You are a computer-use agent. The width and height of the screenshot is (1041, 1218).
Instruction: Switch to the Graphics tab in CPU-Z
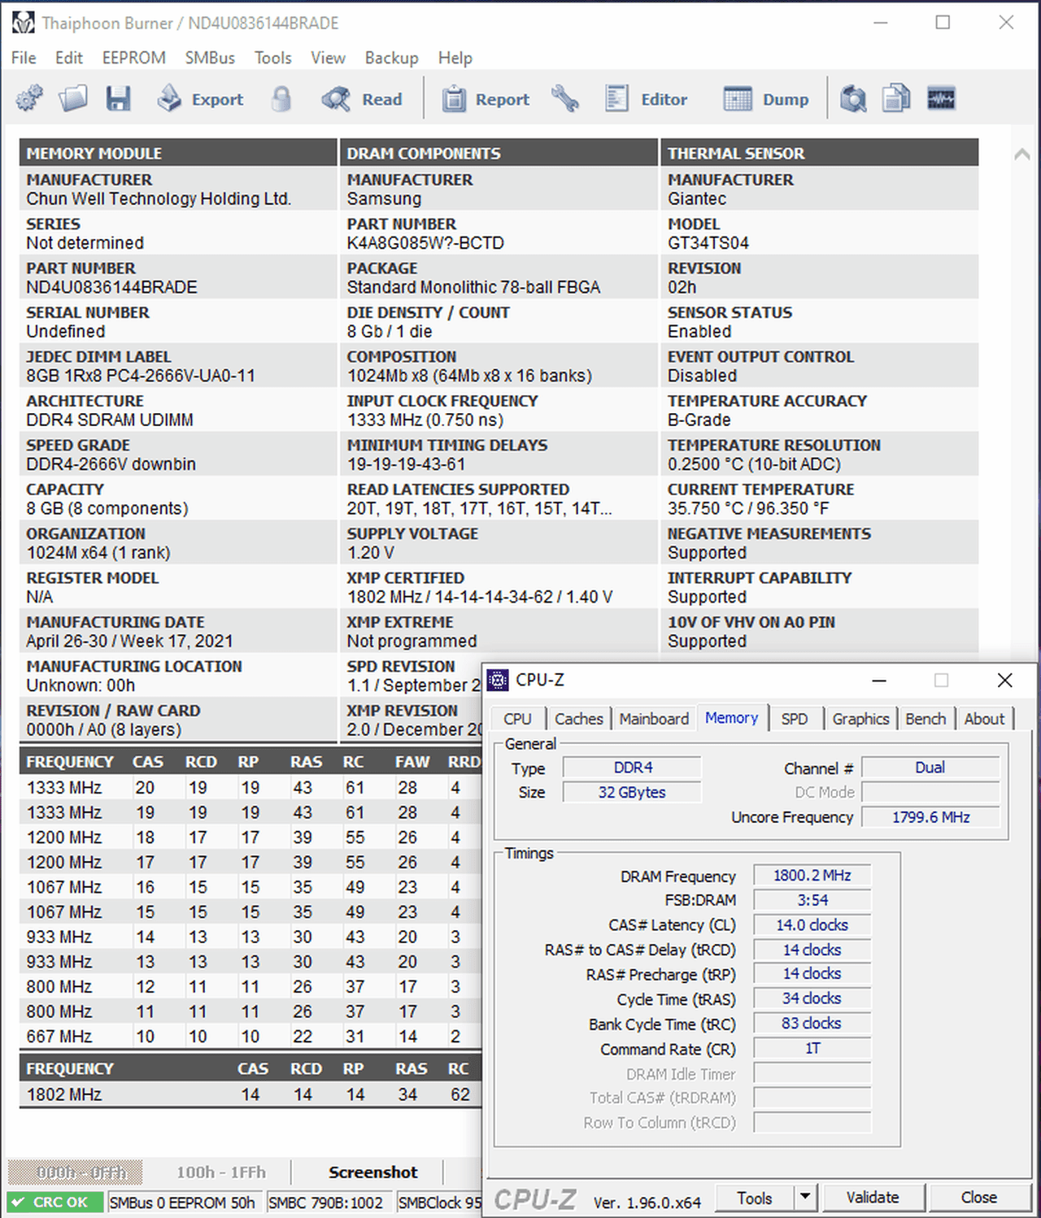coord(860,719)
